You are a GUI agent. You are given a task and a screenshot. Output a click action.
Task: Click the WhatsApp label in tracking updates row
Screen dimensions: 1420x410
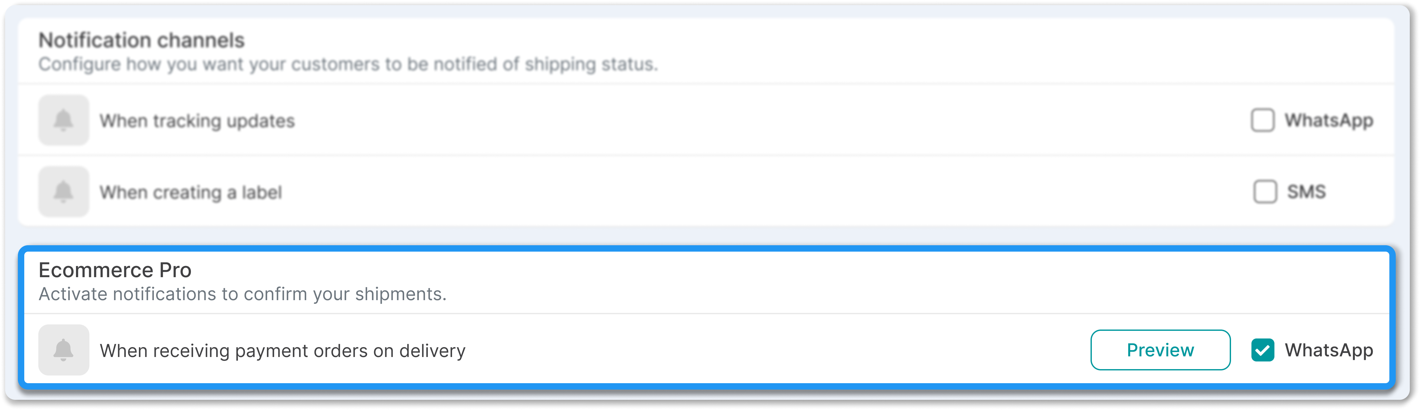coord(1329,121)
